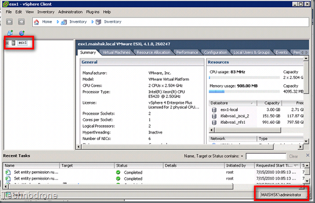Click the esx1-local datastore icon
The height and width of the screenshot is (203, 315).
[x=214, y=110]
